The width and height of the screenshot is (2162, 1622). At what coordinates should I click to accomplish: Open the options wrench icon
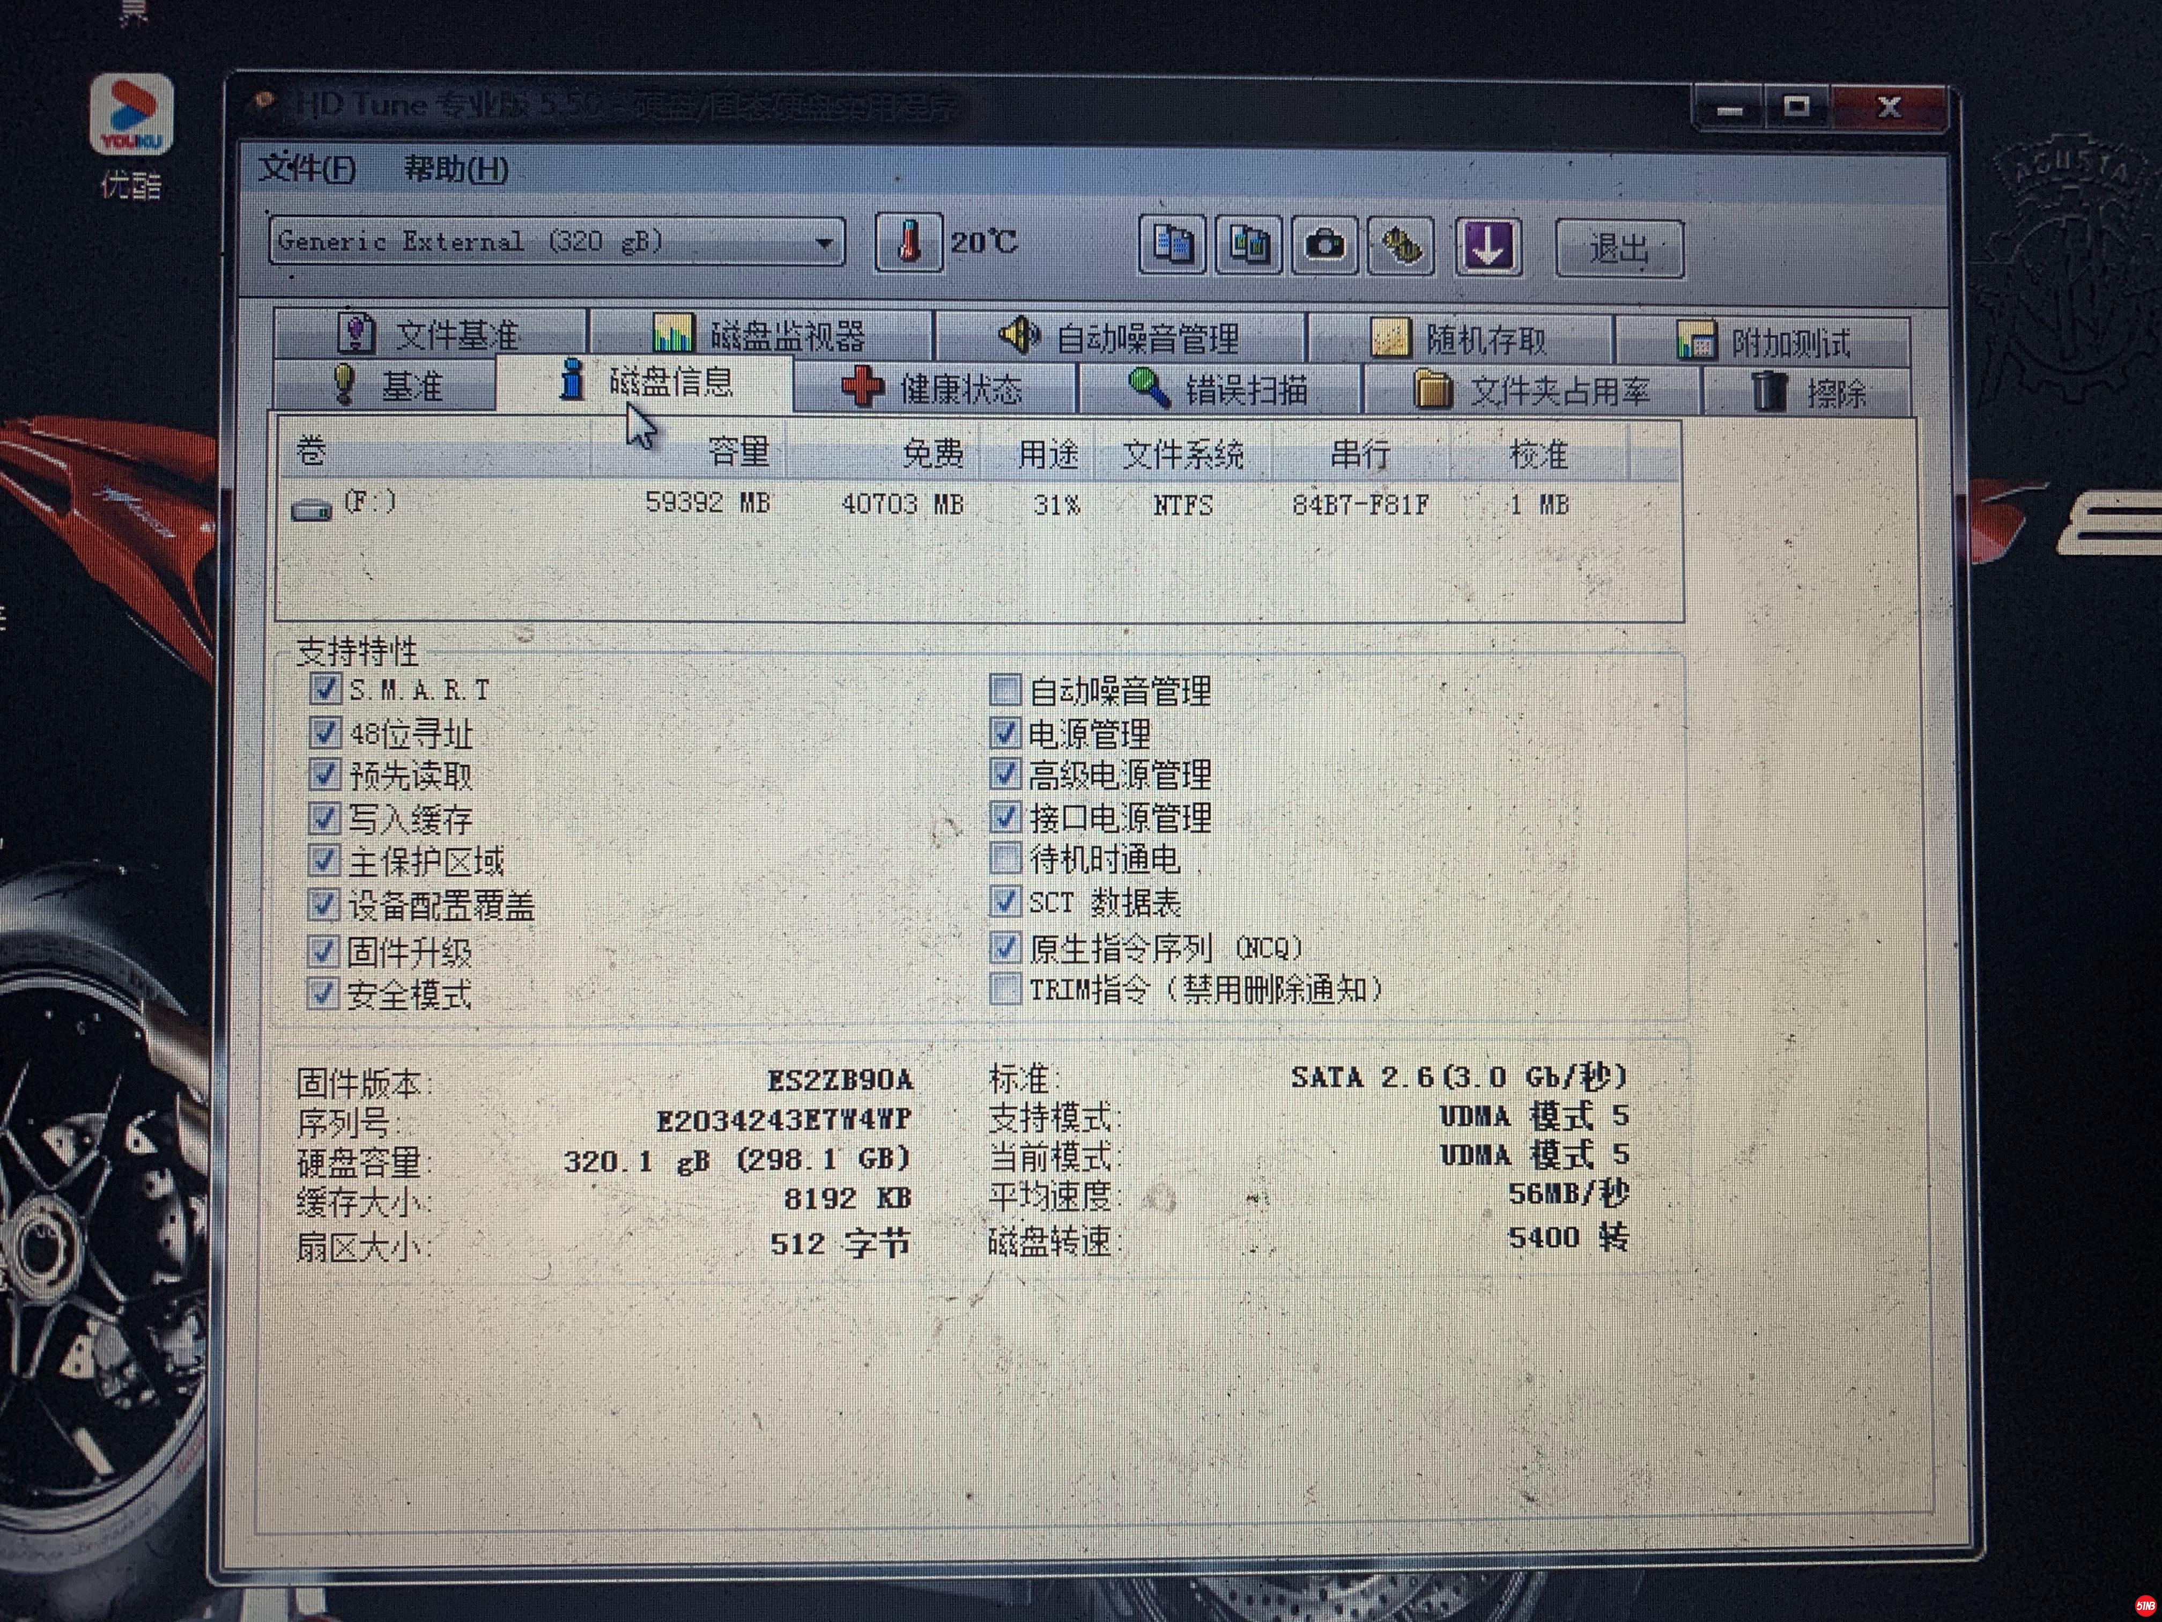click(x=1401, y=245)
